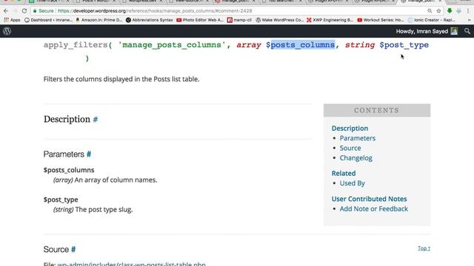
Task: Click Imran Sayed's avatar image
Action: pyautogui.click(x=454, y=31)
